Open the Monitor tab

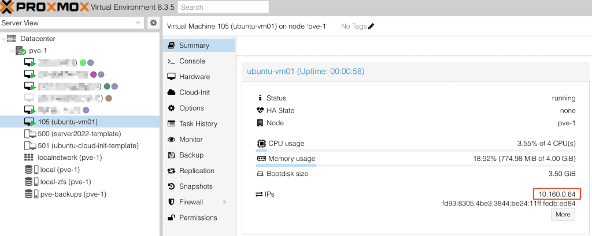(x=199, y=140)
